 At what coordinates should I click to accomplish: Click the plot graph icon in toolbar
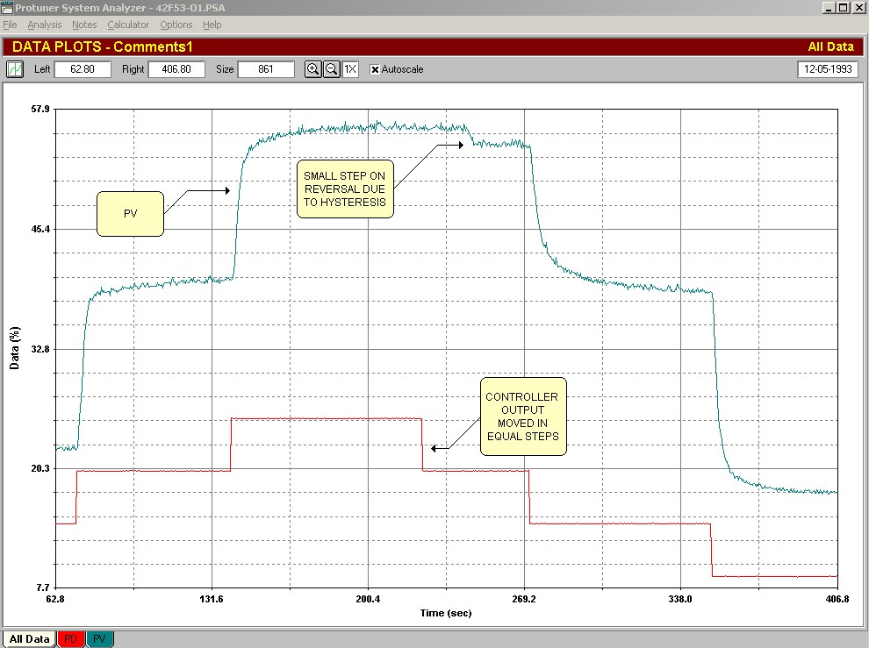[16, 69]
